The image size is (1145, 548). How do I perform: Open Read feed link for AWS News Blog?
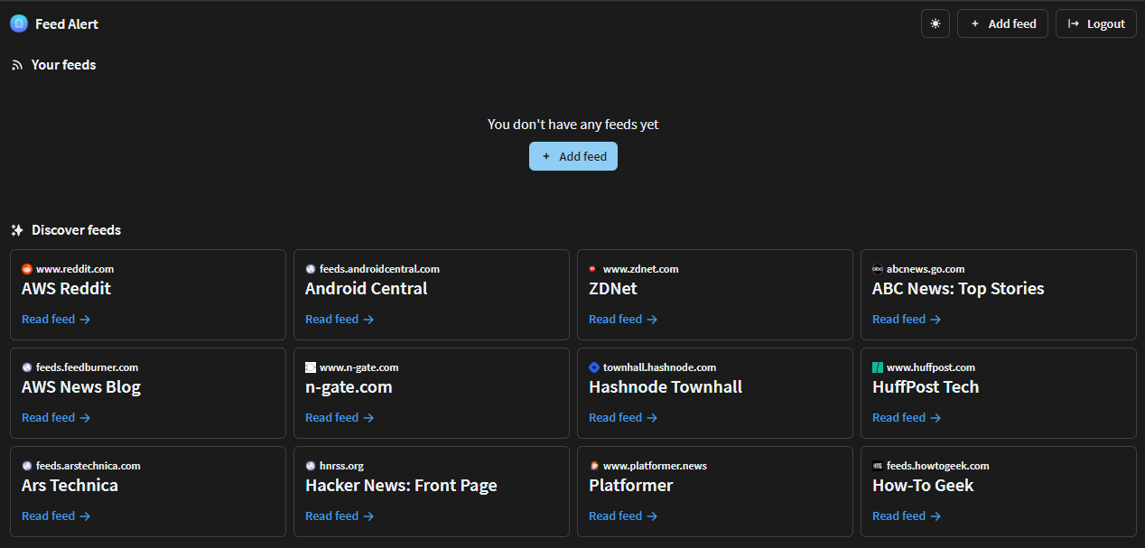pos(56,418)
